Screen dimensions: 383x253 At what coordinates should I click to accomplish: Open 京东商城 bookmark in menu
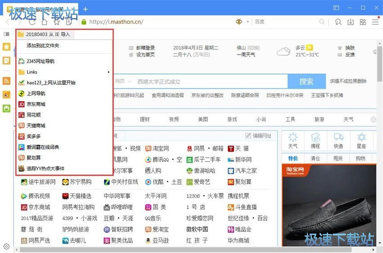tap(64, 104)
